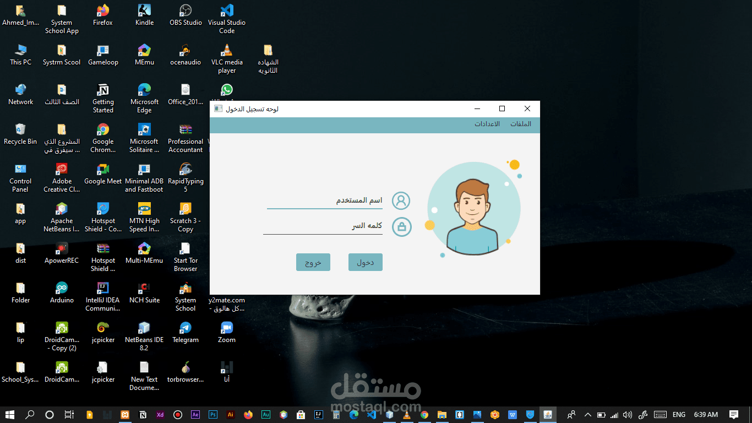
Task: Switch the ENG input language indicator
Action: 679,415
